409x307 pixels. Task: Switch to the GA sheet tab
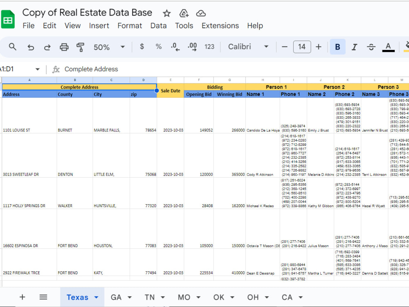pyautogui.click(x=115, y=297)
